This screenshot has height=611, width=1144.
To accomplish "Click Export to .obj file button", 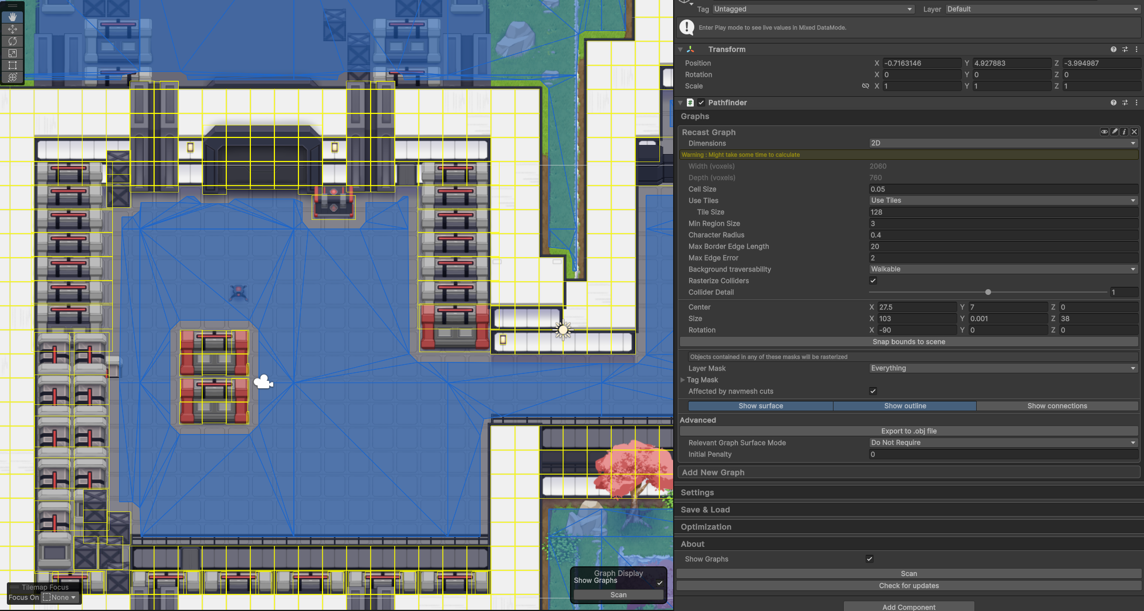I will pos(909,431).
